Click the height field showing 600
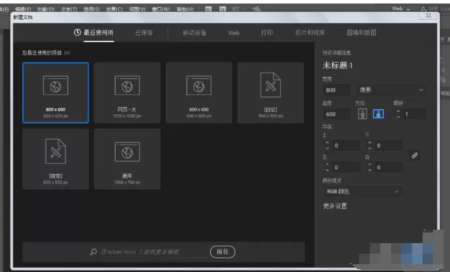This screenshot has height=272, width=450. coord(337,114)
